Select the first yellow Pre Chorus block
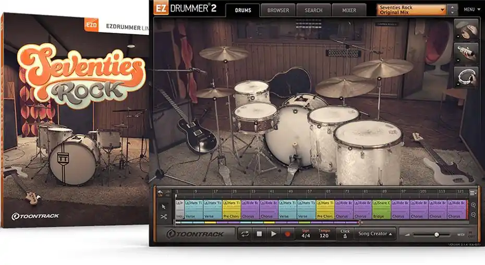This screenshot has height=265, width=485. [x=232, y=210]
